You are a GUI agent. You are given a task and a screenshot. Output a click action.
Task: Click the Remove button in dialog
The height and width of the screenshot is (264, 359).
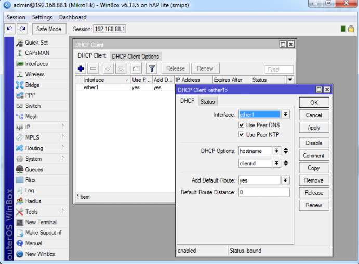click(x=314, y=180)
